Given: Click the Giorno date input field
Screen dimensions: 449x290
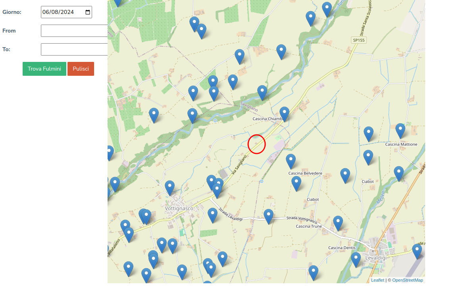Looking at the screenshot, I should 62,12.
